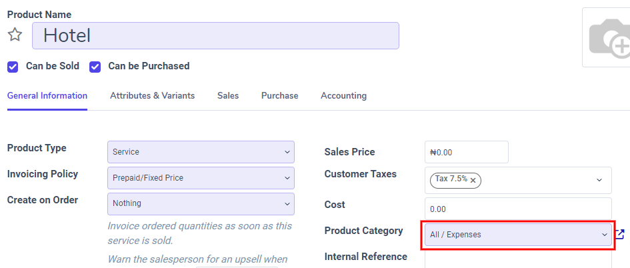The width and height of the screenshot is (630, 268).
Task: Open the Product Type dropdown
Action: tap(201, 152)
